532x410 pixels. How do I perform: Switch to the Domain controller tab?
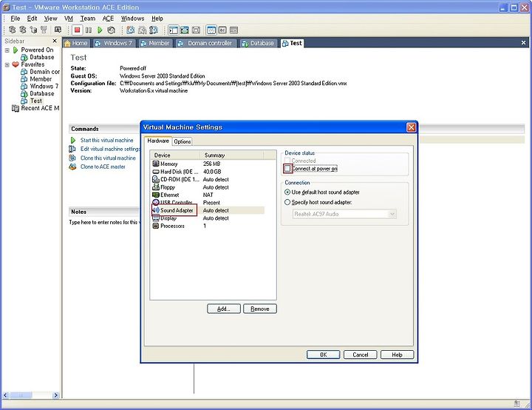(205, 43)
